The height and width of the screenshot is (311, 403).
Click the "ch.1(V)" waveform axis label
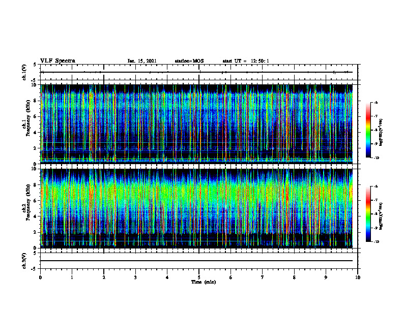(24, 72)
